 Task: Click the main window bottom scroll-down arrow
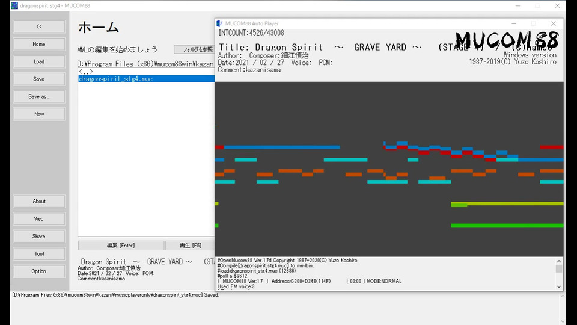coord(563,321)
